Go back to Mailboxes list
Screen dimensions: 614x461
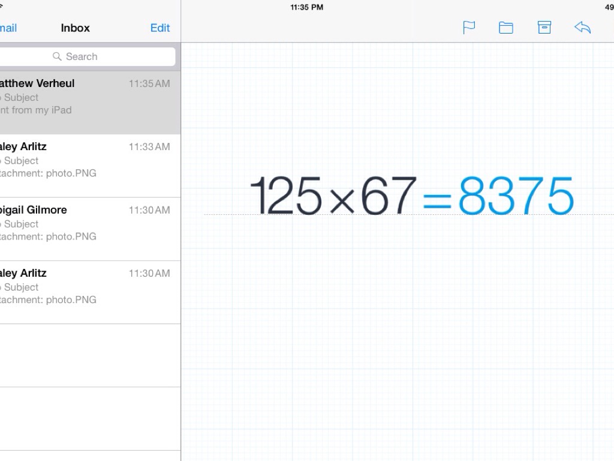click(x=8, y=28)
